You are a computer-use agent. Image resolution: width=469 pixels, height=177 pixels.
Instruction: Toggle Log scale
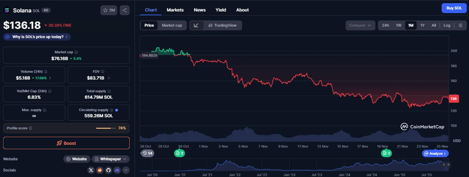point(447,25)
